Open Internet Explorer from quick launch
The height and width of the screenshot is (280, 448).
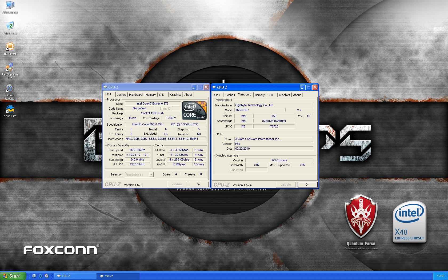click(40, 276)
